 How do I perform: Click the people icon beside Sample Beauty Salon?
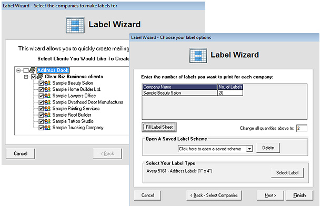point(47,83)
